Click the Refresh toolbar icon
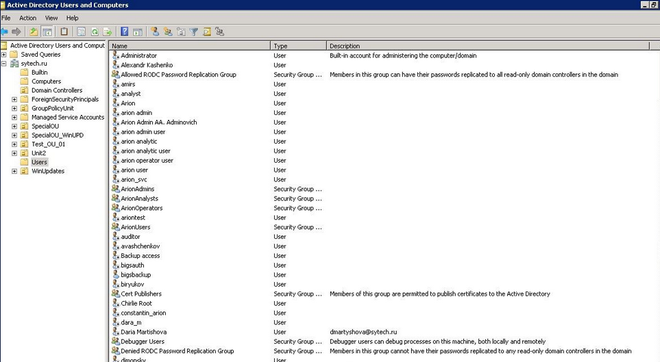Viewport: 660px width, 362px height. tap(95, 31)
